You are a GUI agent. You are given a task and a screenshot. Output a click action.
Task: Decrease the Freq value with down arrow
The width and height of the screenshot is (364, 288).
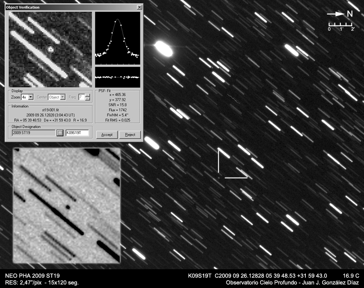click(87, 99)
